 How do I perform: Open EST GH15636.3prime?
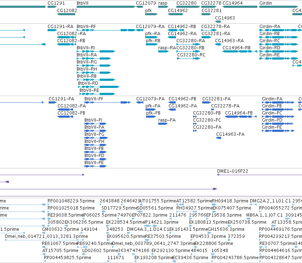(226, 229)
